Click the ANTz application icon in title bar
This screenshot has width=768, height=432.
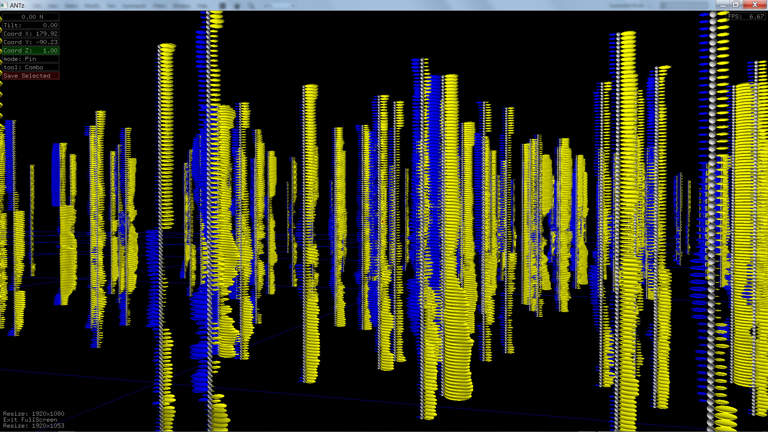point(4,5)
